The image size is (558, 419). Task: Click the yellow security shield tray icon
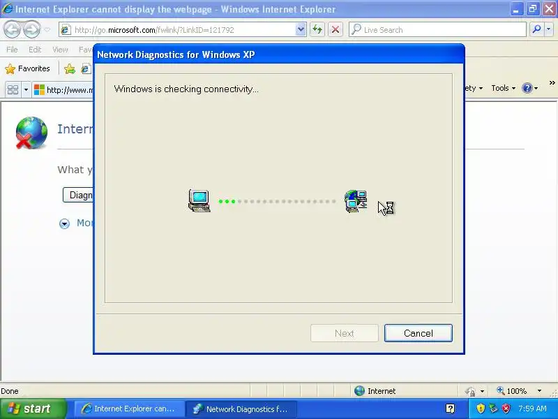[x=481, y=408]
